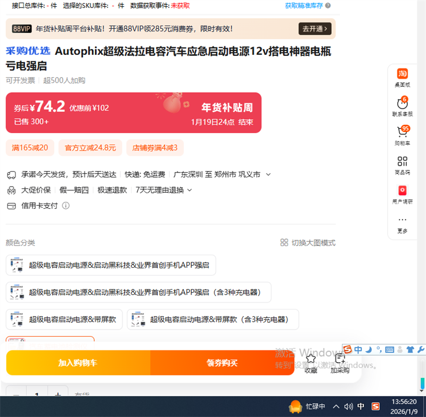Click the 满165减20 coupon tag

pos(30,148)
